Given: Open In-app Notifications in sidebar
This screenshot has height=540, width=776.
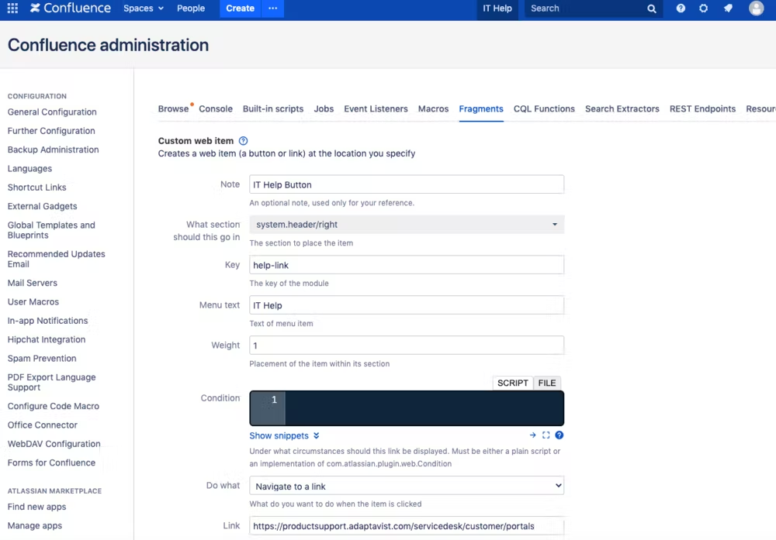Looking at the screenshot, I should (47, 321).
